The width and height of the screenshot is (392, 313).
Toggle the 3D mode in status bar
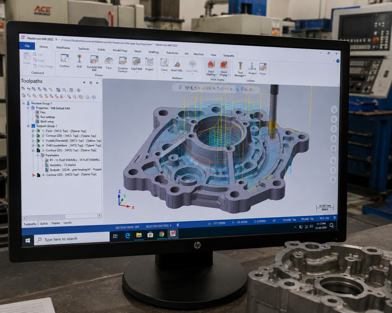274,221
